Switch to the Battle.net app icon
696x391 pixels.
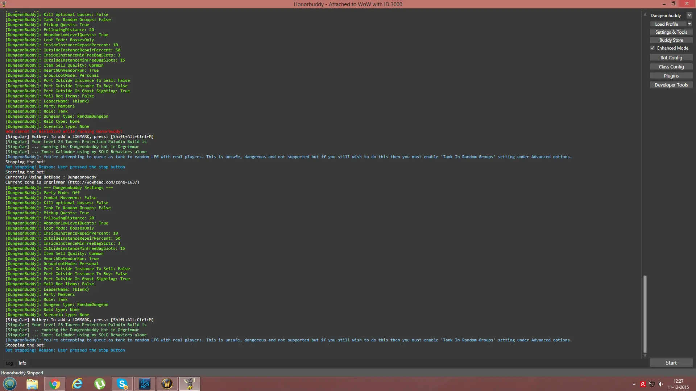(145, 384)
